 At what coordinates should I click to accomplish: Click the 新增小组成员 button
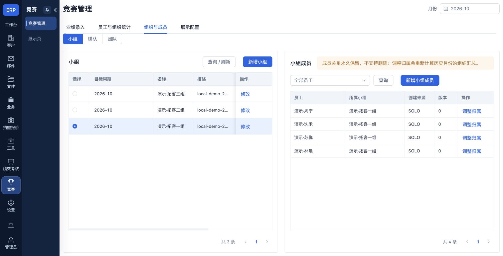[x=420, y=80]
